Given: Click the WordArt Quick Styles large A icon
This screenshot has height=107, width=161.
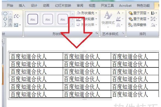Looking at the screenshot, I should coord(108,15).
